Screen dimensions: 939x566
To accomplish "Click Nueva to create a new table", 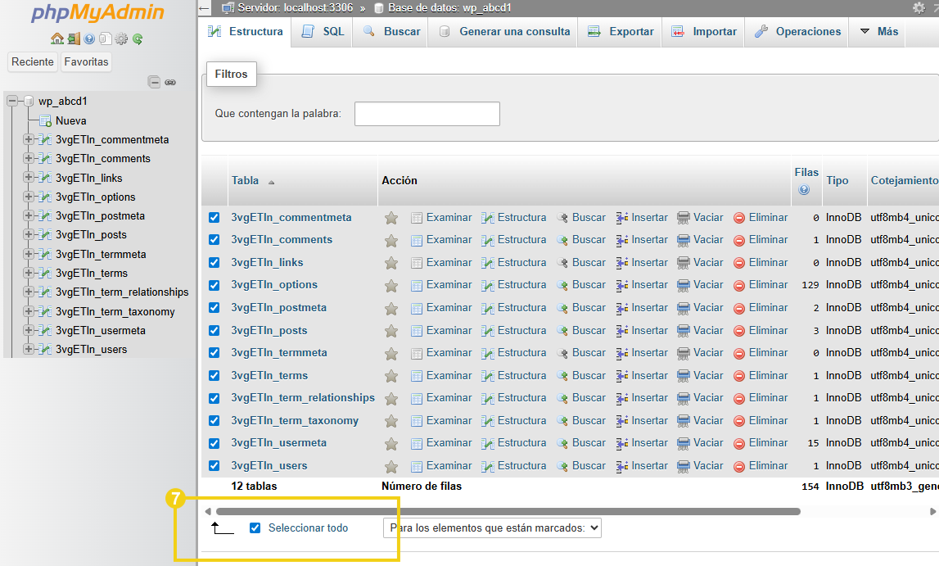I will (71, 120).
